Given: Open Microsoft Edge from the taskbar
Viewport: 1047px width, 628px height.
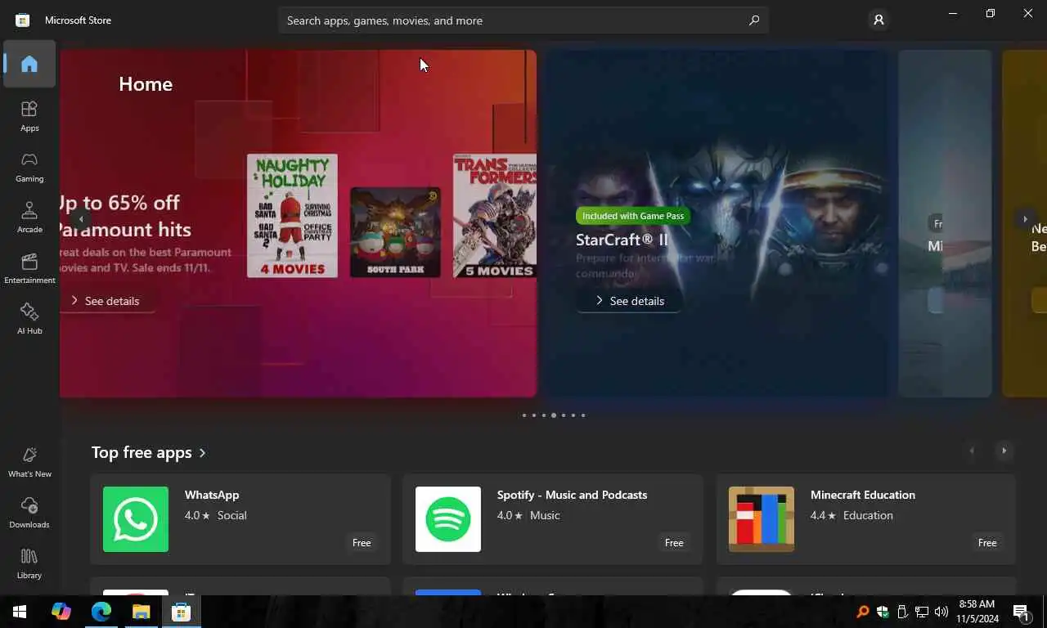Looking at the screenshot, I should click(101, 612).
